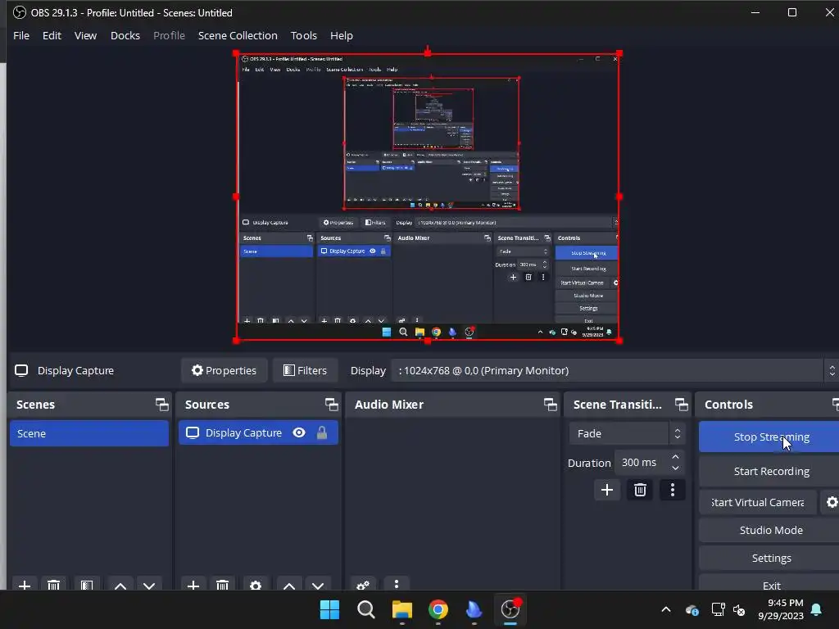
Task: Add a new scene with plus icon
Action: tap(24, 585)
